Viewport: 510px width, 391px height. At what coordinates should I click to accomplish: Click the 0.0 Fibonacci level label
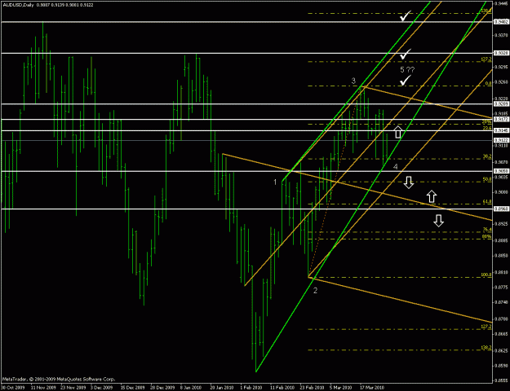pyautogui.click(x=488, y=83)
